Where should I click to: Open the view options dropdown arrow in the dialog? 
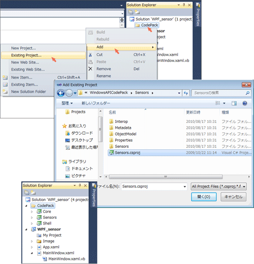pyautogui.click(x=224, y=103)
